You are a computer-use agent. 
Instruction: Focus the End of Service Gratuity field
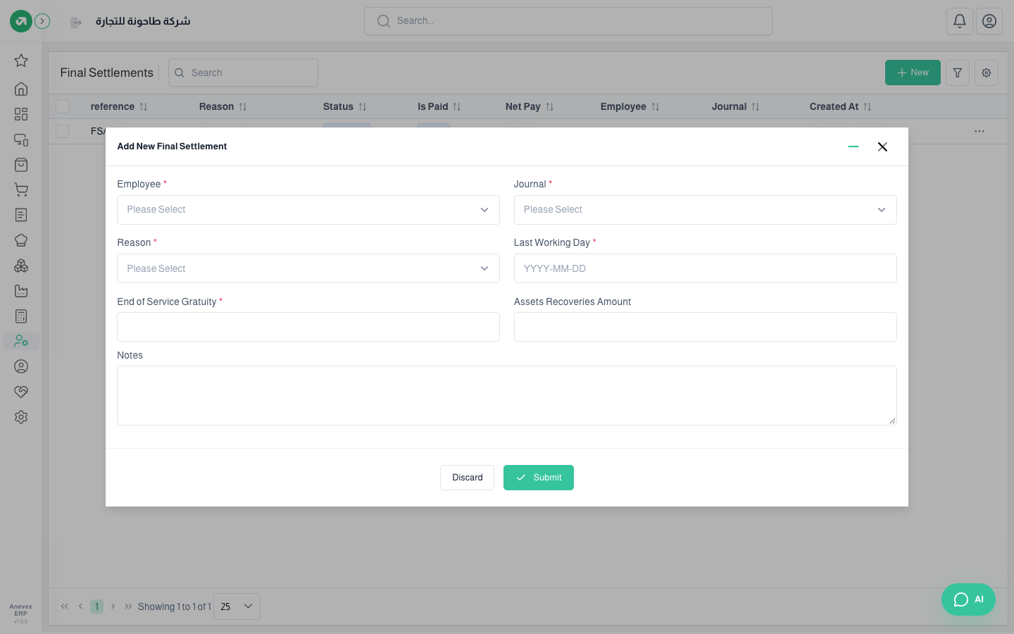tap(308, 327)
